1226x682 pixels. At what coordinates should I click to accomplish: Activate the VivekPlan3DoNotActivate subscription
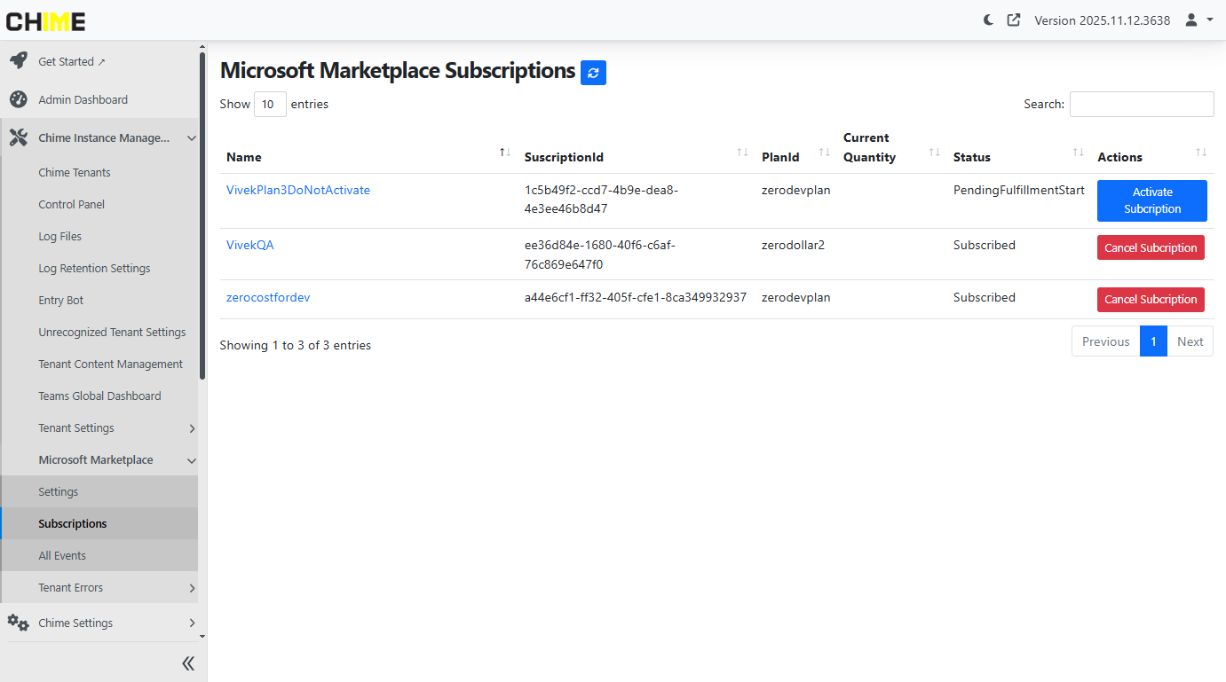coord(1151,200)
